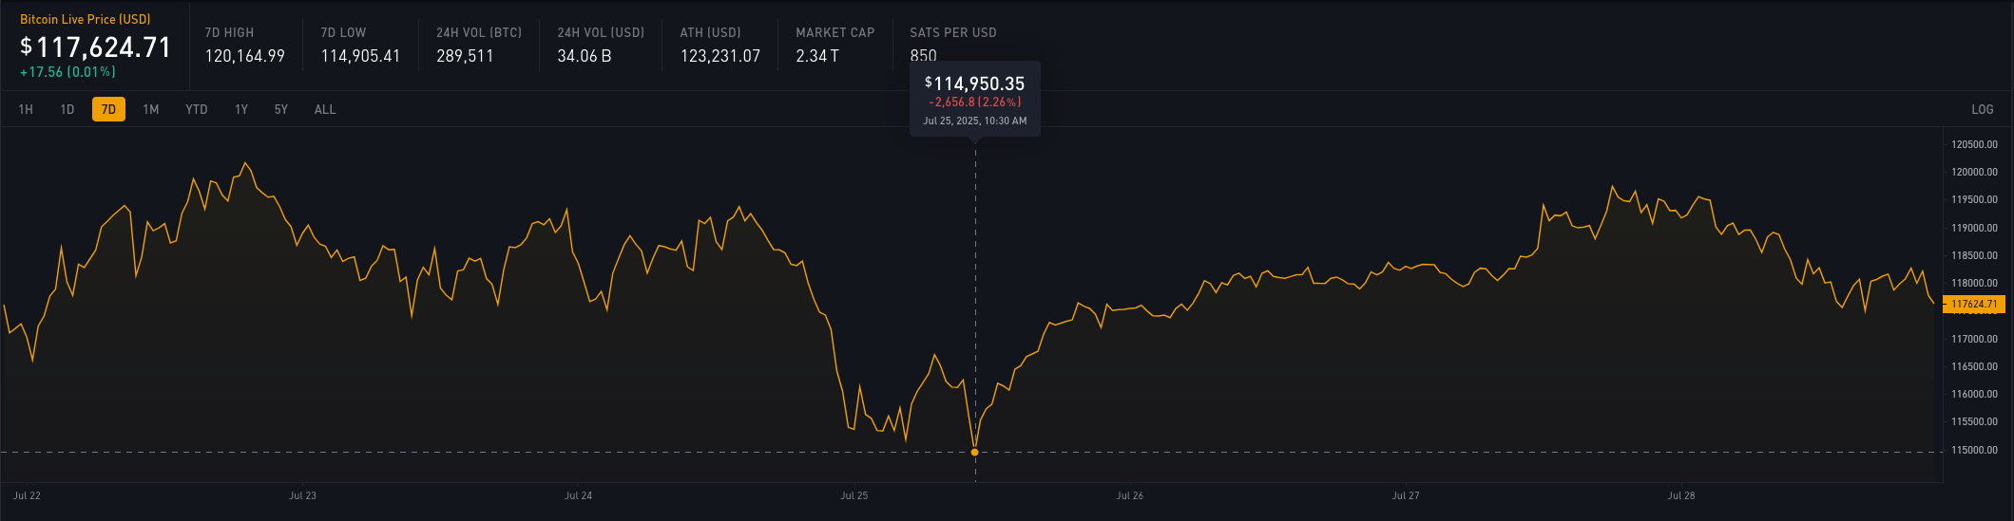
Task: Show year-to-date YTD range
Action: click(197, 109)
